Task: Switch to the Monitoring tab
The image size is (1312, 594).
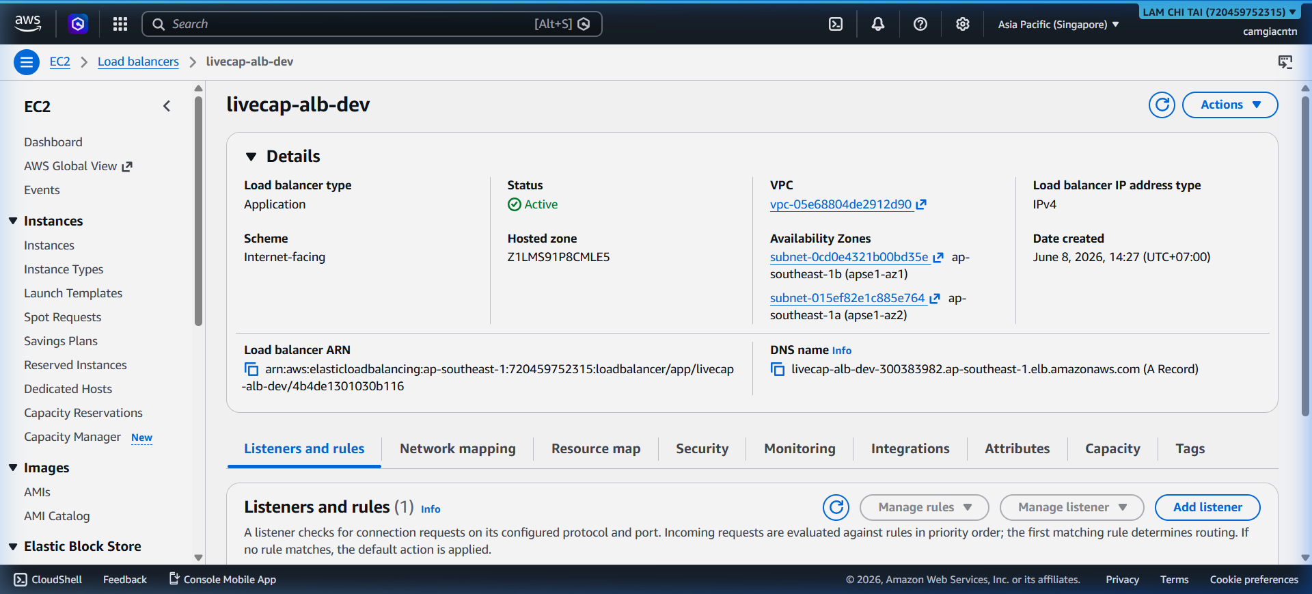Action: tap(799, 448)
